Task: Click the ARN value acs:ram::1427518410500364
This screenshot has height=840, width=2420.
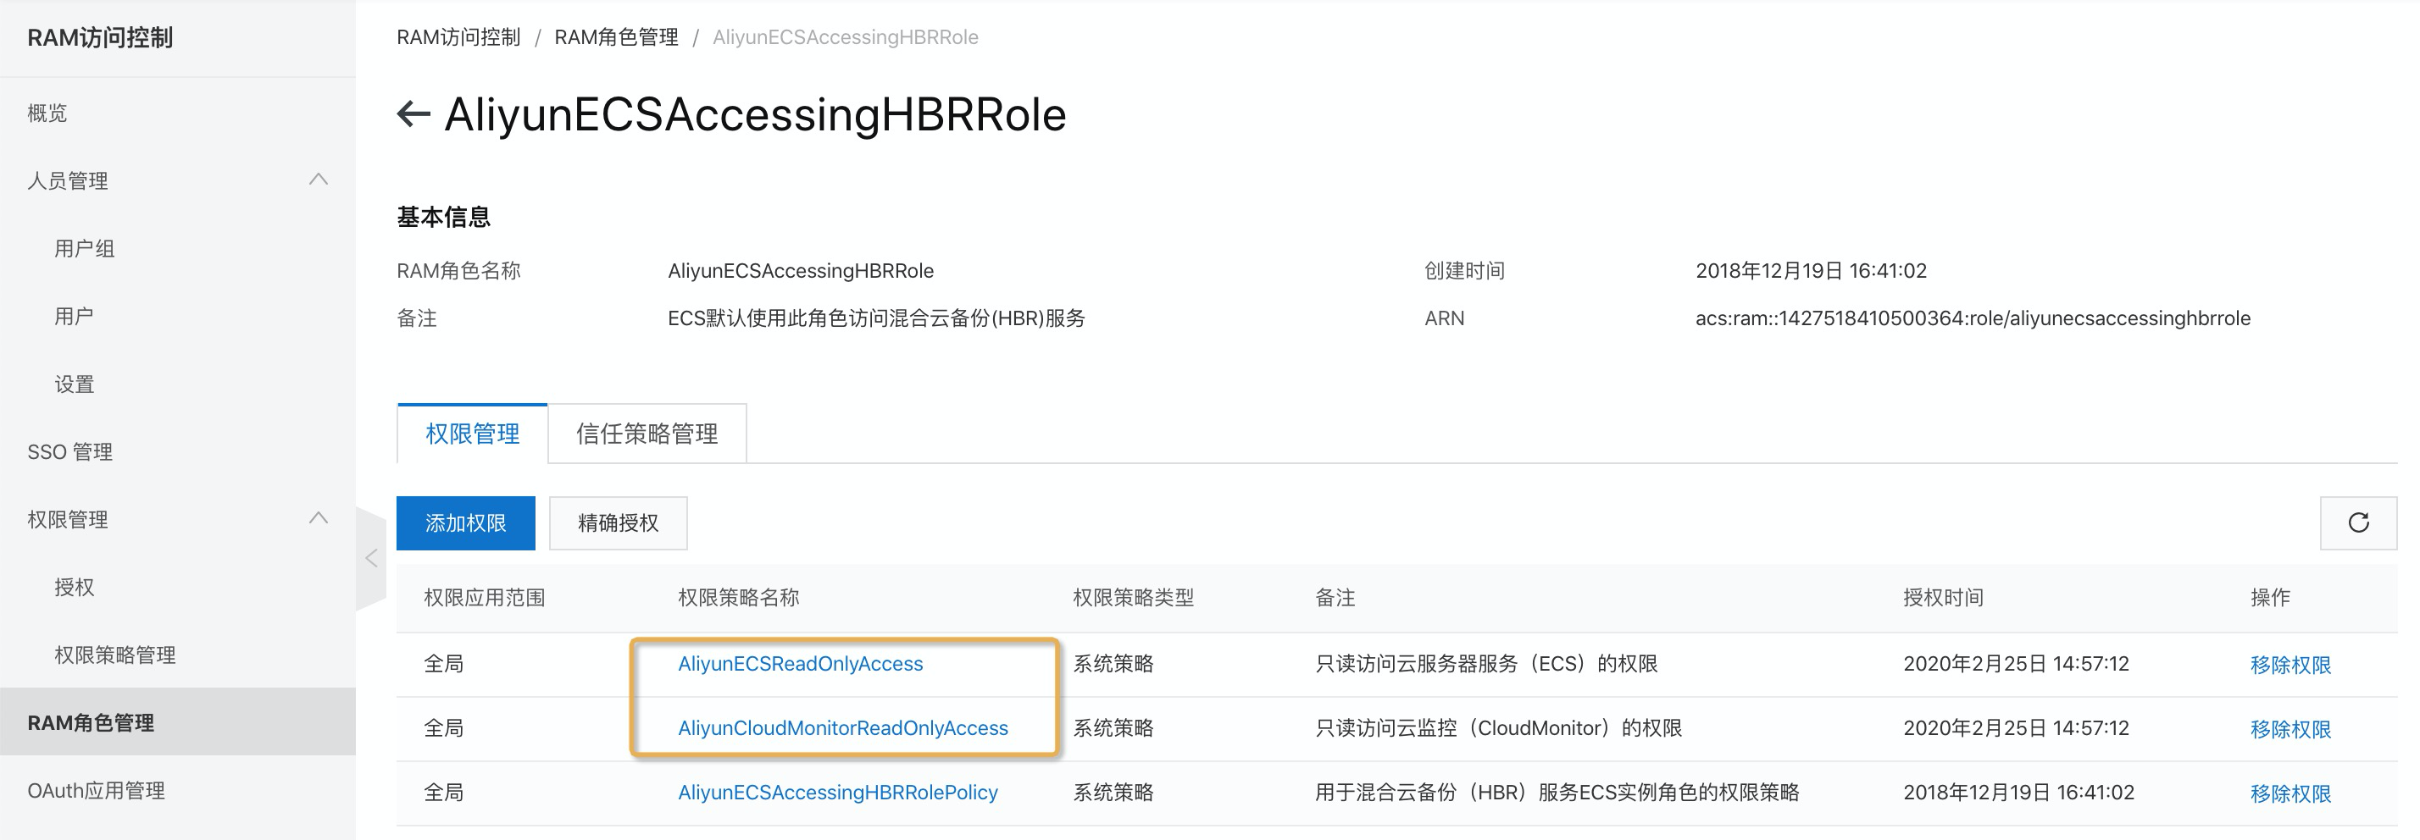Action: click(x=1973, y=318)
